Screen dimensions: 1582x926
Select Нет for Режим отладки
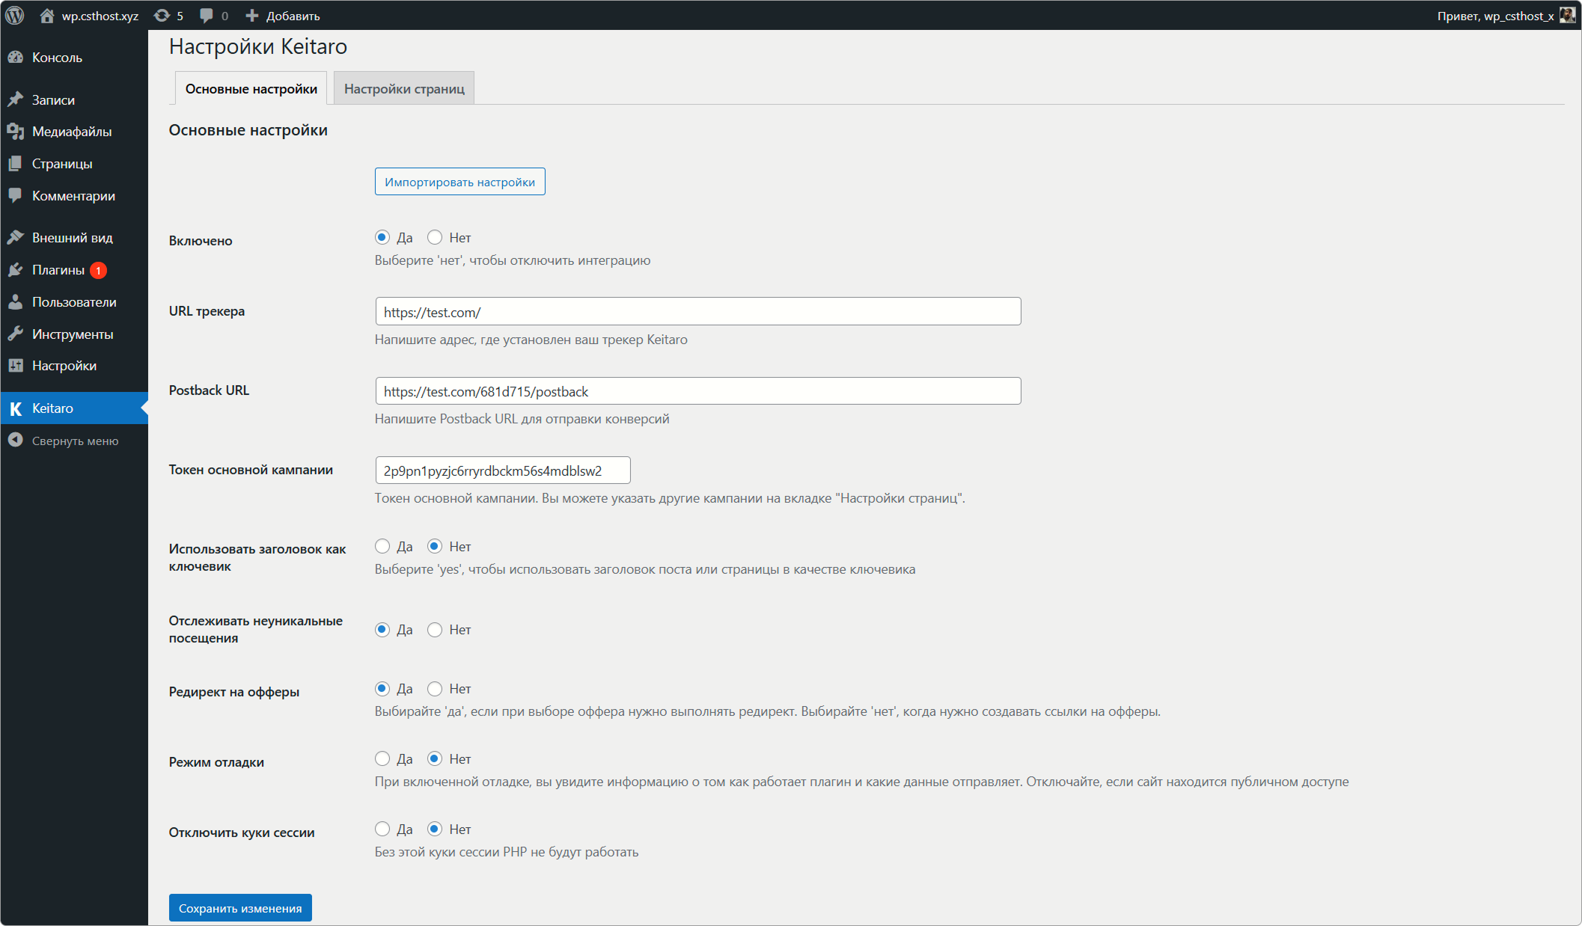pos(435,759)
